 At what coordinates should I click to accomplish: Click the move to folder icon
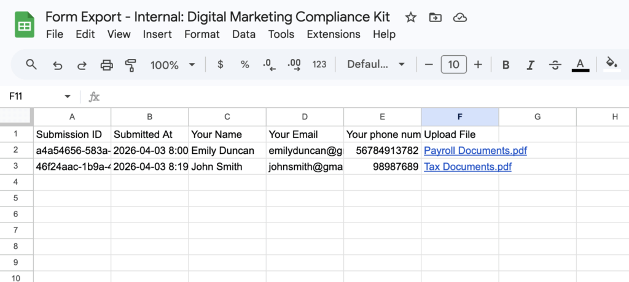pos(435,17)
